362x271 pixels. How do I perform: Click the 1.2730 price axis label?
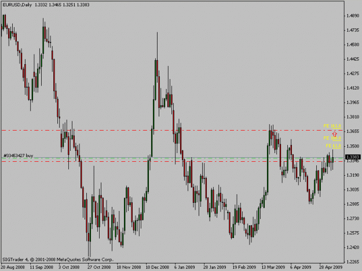[x=353, y=218]
